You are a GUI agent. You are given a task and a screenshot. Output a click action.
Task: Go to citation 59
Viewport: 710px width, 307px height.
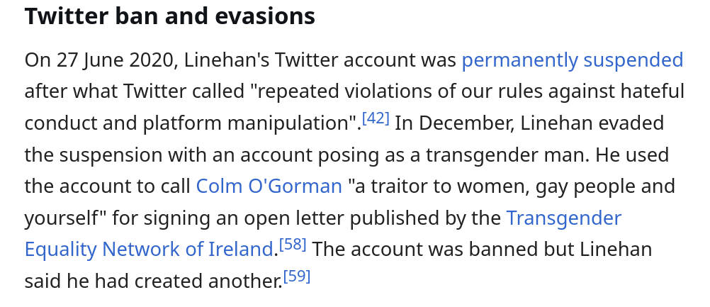point(297,276)
